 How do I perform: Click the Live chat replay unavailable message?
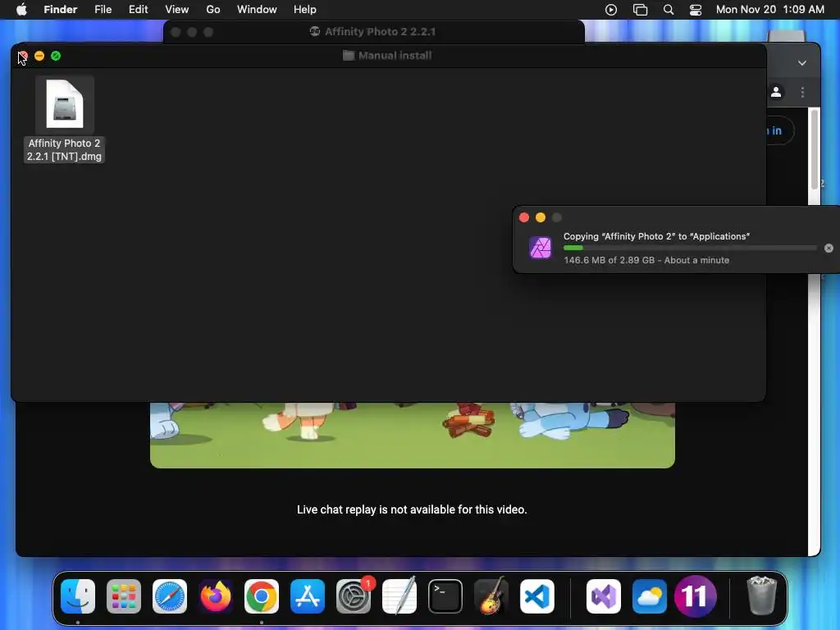(412, 509)
